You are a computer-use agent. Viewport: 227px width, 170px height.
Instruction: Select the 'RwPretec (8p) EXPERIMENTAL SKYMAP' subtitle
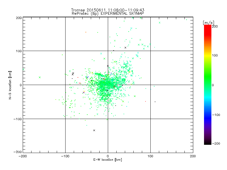108,14
